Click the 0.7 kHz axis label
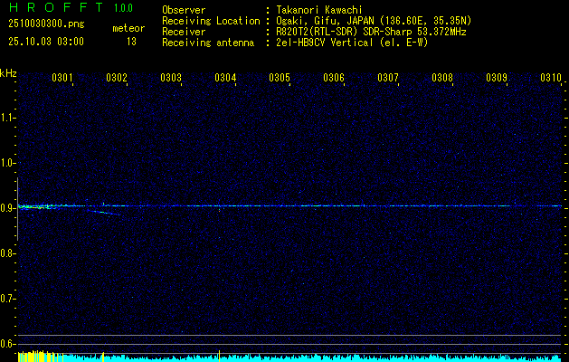 click(7, 299)
